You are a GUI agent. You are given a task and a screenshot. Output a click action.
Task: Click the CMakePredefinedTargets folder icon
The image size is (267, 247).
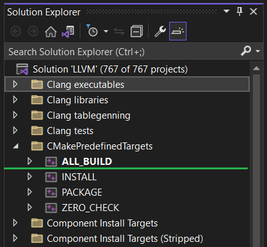click(37, 146)
